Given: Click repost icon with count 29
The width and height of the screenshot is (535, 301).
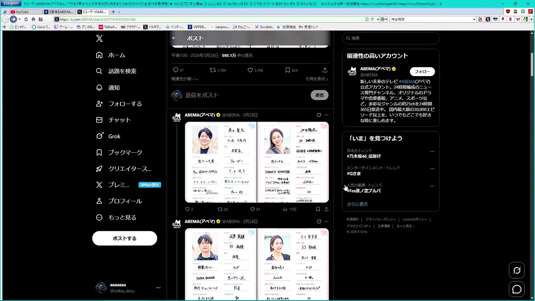Looking at the screenshot, I should click(x=220, y=209).
